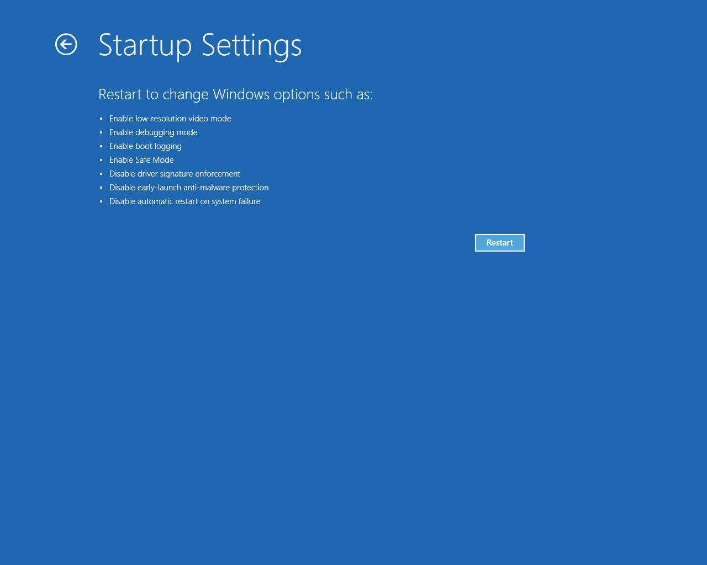Viewport: 707px width, 565px height.
Task: Select the Startup Settings page title
Action: click(200, 45)
